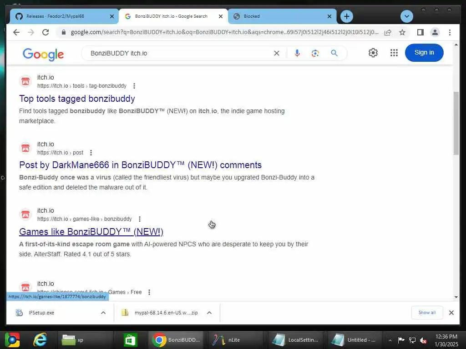Open the Store icon in taskbar

pos(131,340)
